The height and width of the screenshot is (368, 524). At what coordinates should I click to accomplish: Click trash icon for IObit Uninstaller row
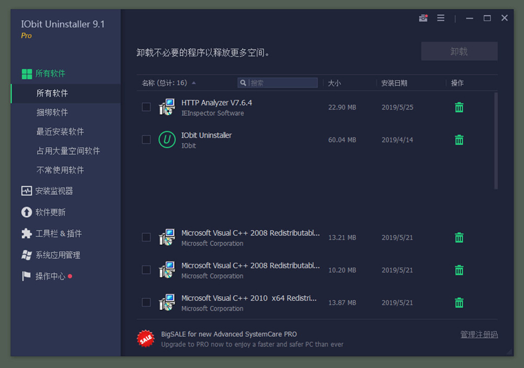(459, 140)
